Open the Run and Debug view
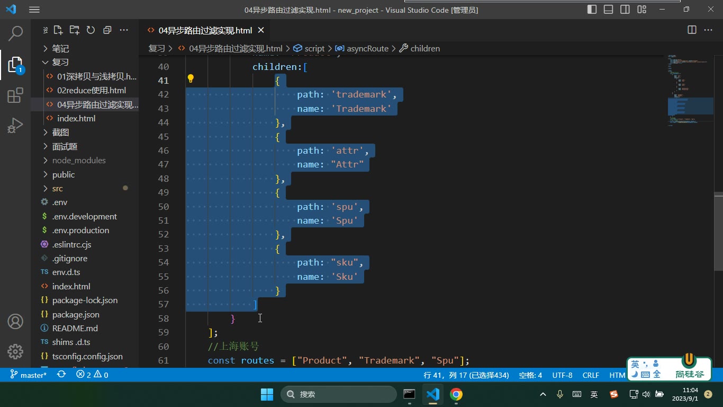This screenshot has height=407, width=723. coord(16,126)
